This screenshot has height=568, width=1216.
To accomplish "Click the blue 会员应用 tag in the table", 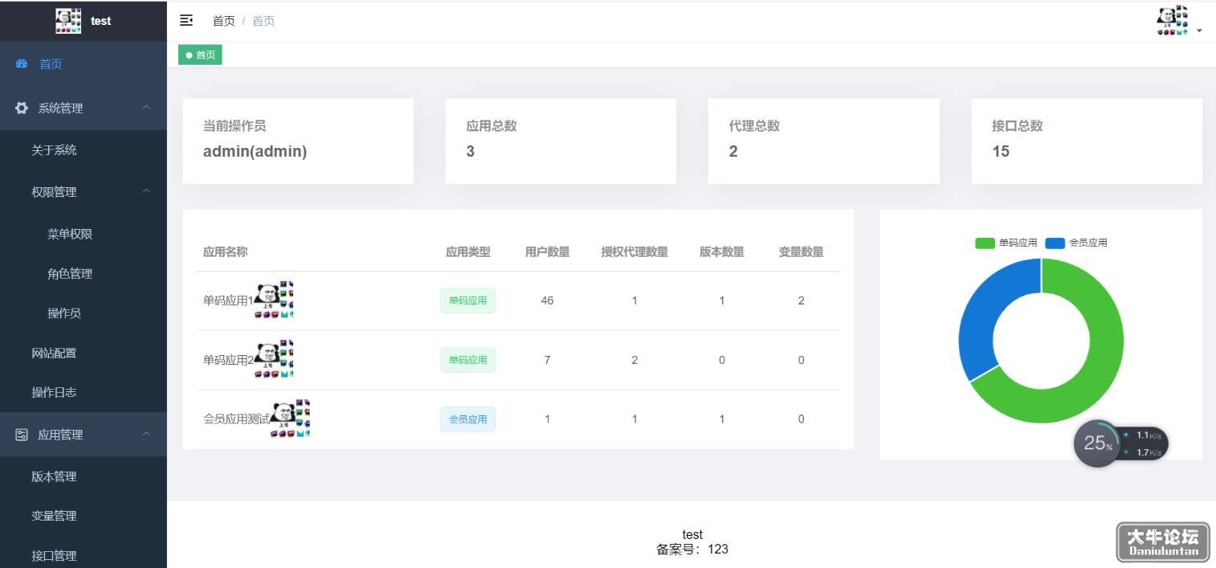I will [467, 419].
